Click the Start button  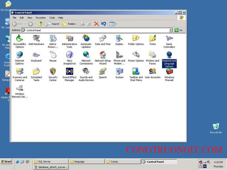point(6,161)
